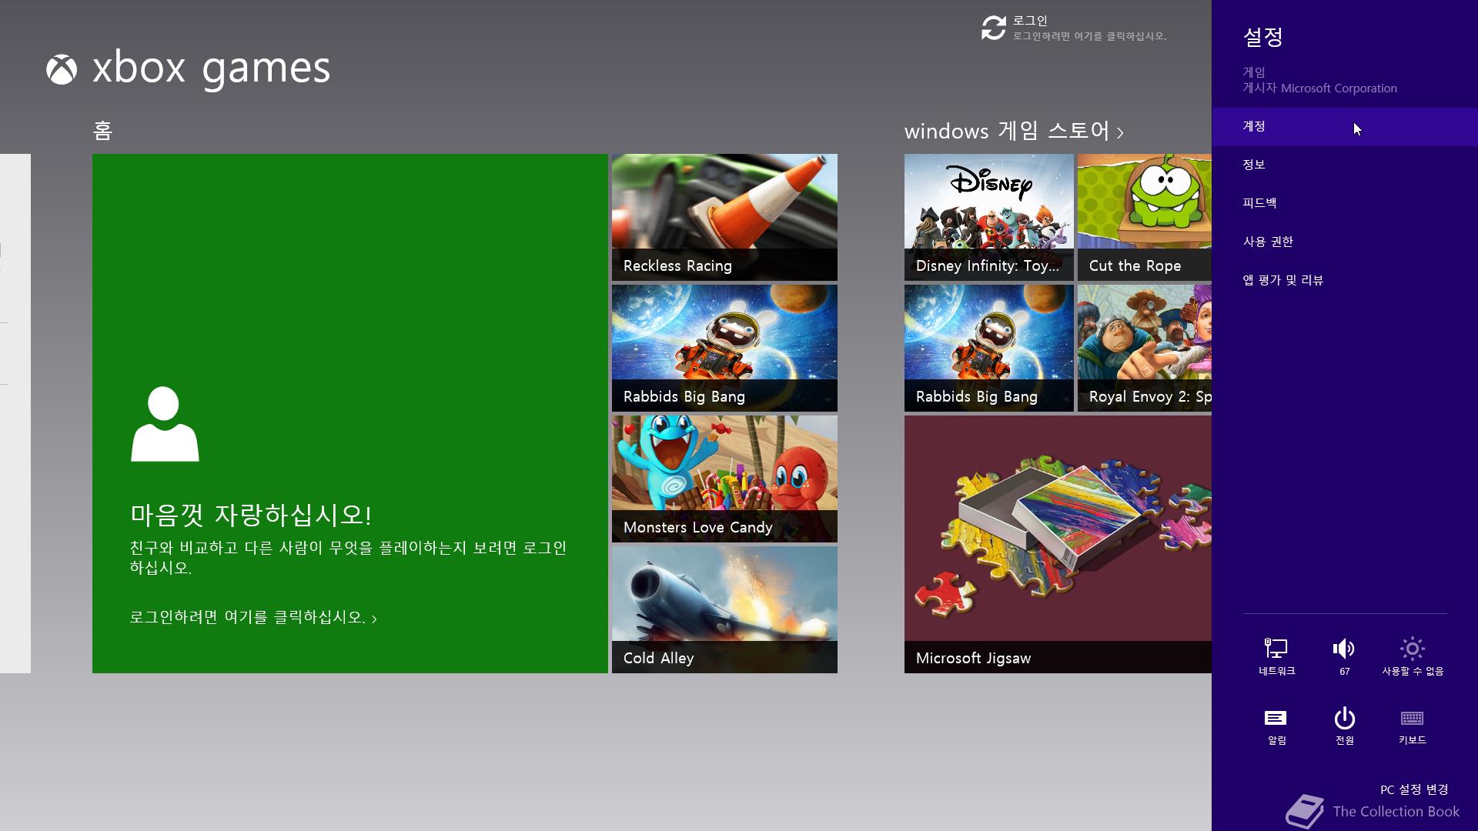Click the 설정 panel title
The width and height of the screenshot is (1478, 831).
point(1263,36)
